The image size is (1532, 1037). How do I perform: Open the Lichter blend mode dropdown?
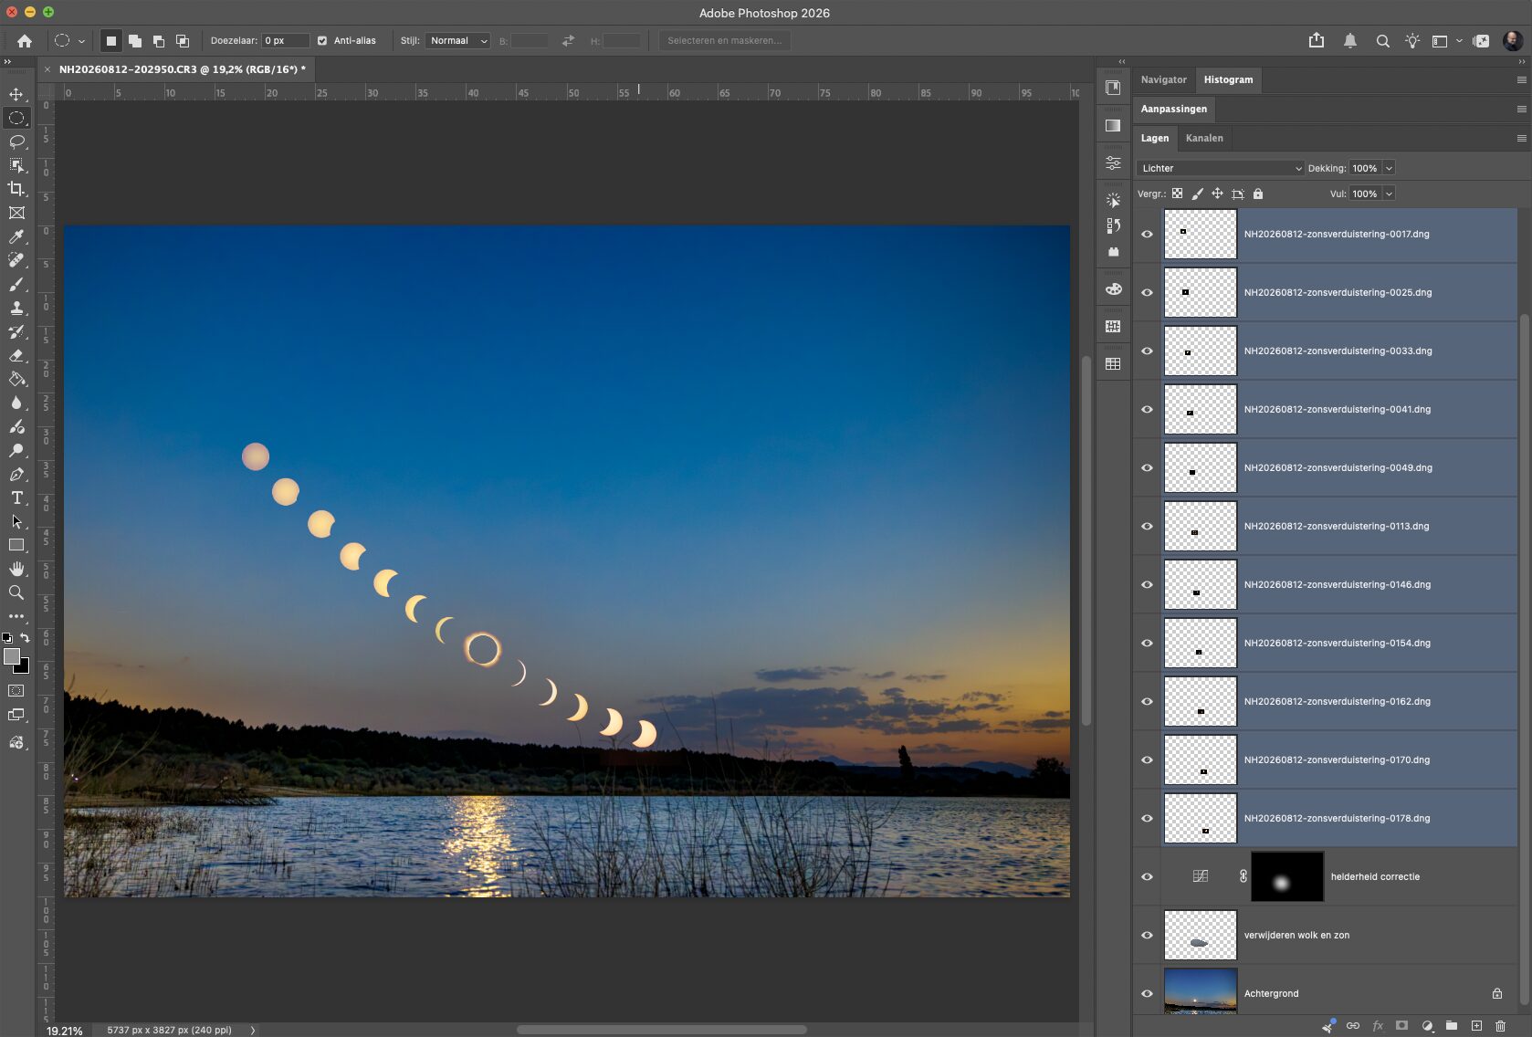(1221, 168)
